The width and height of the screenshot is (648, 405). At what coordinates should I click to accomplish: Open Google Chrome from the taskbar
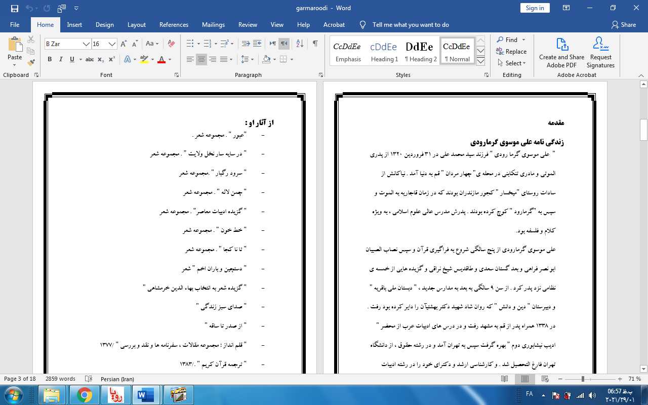tap(84, 394)
